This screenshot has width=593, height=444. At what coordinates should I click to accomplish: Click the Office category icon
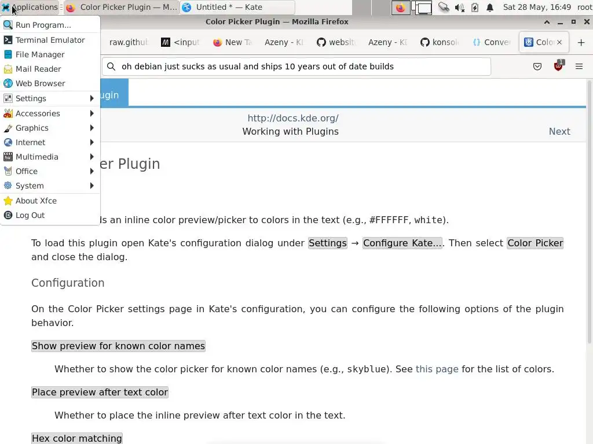(x=8, y=171)
